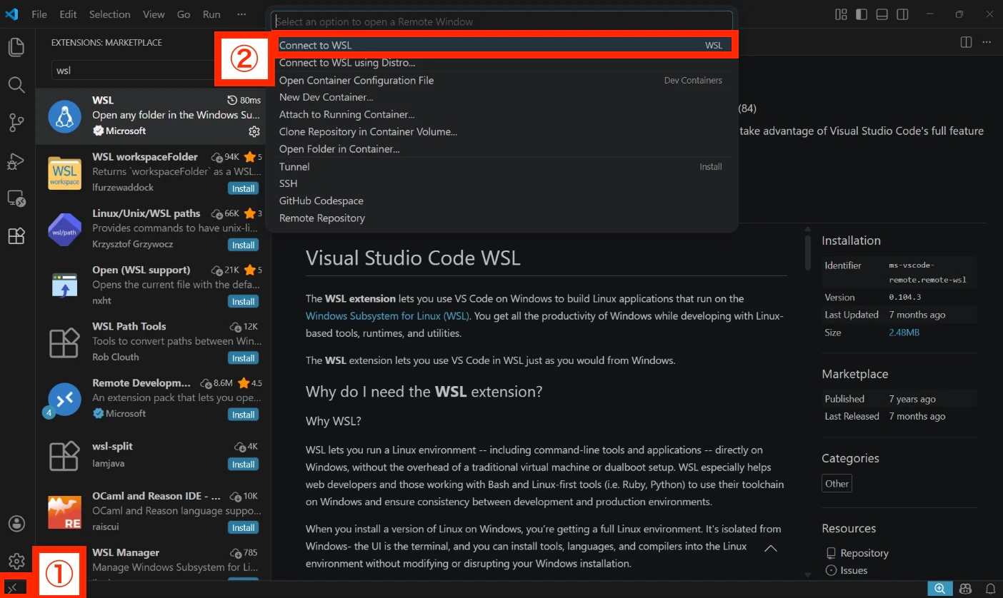Click the Open (WSL support) extension icon
The height and width of the screenshot is (598, 1003).
pyautogui.click(x=64, y=285)
